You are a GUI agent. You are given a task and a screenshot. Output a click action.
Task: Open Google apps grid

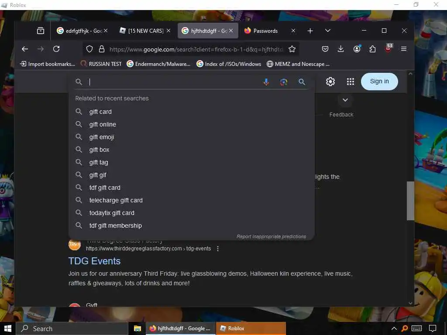tap(351, 82)
